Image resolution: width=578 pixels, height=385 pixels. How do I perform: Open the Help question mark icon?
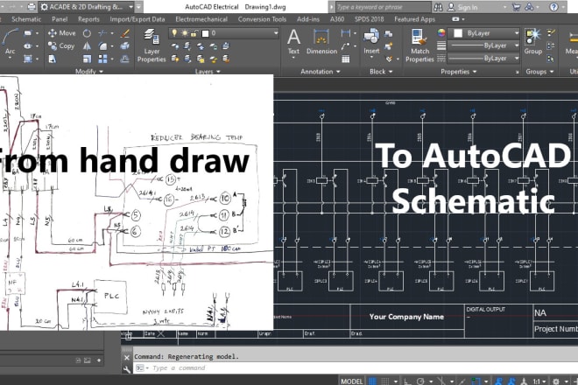[553, 7]
